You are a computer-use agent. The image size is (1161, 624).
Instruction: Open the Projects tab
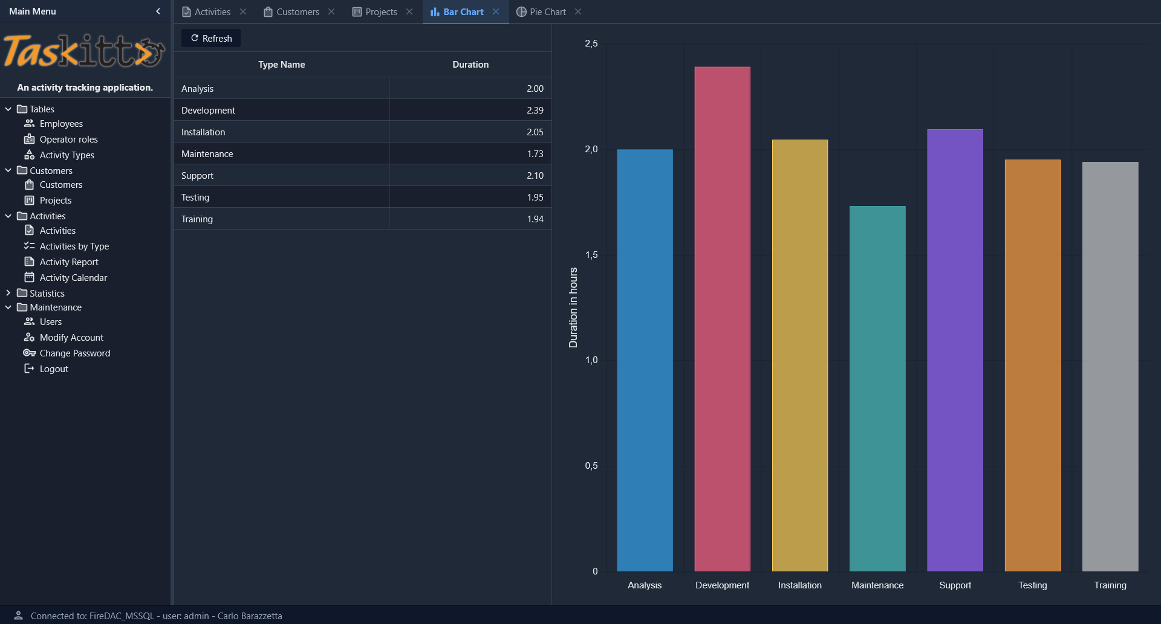click(x=380, y=11)
